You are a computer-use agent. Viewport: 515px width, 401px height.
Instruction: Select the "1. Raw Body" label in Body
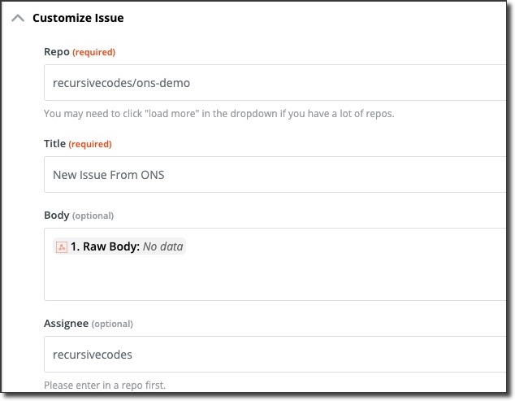coord(104,247)
